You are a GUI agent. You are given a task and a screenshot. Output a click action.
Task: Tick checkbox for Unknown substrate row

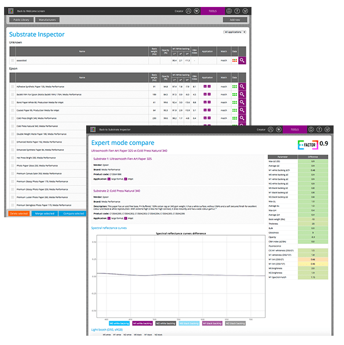coord(13,60)
